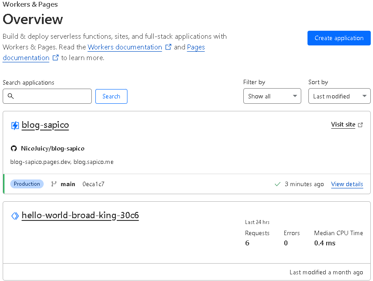Click the magnifier icon in search box

[11, 96]
